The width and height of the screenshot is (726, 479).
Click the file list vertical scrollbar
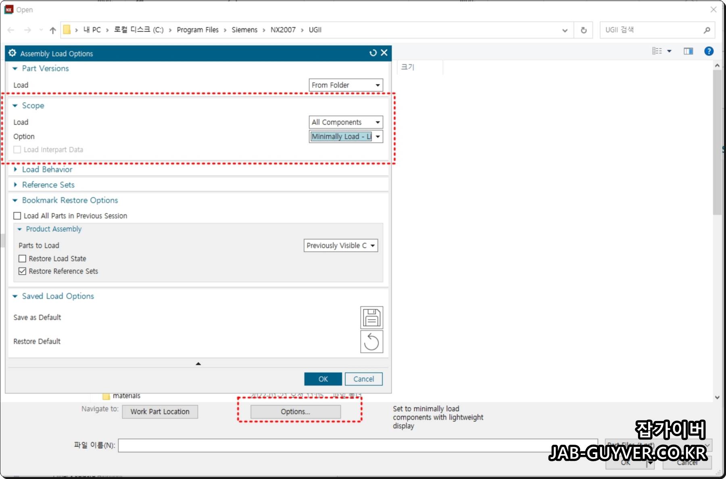click(x=717, y=143)
